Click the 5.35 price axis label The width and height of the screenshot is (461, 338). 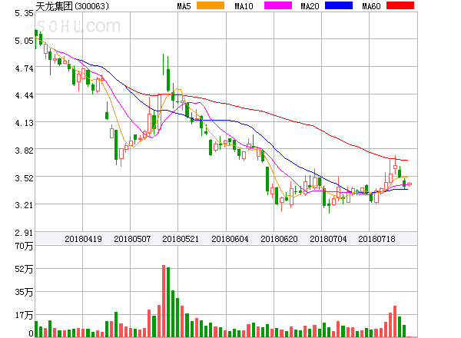(24, 13)
